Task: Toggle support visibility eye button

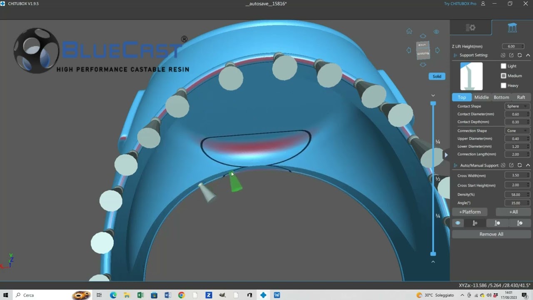Action: pyautogui.click(x=458, y=223)
